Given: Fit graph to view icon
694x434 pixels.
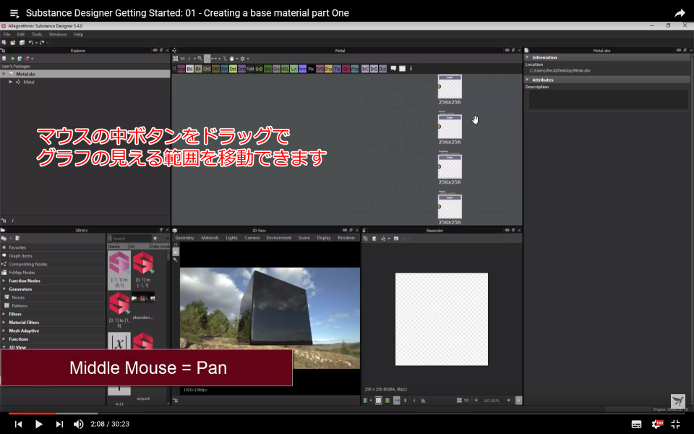Looking at the screenshot, I should [x=176, y=59].
